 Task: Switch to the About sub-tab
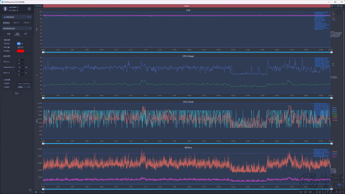pyautogui.click(x=25, y=34)
